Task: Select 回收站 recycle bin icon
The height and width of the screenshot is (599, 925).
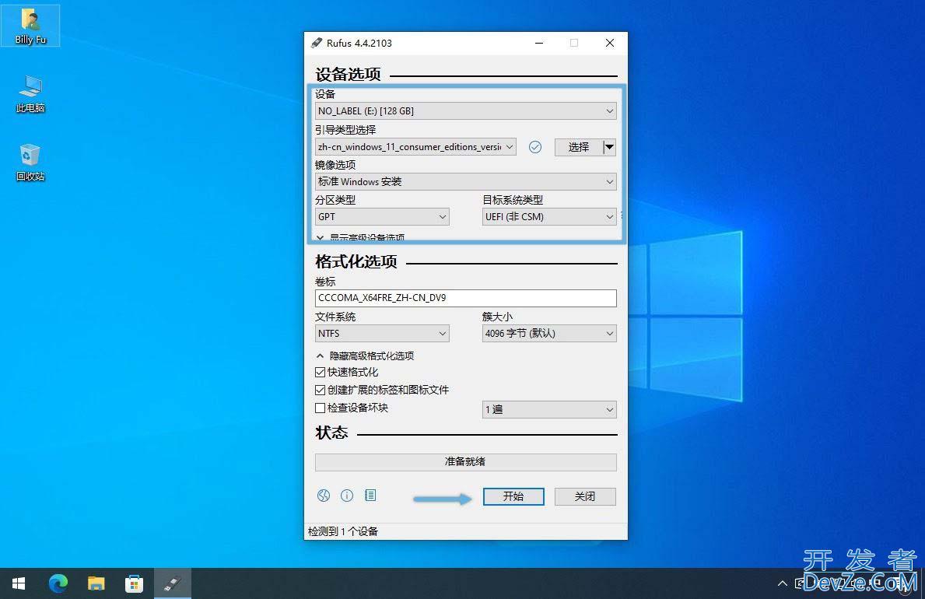Action: click(30, 163)
